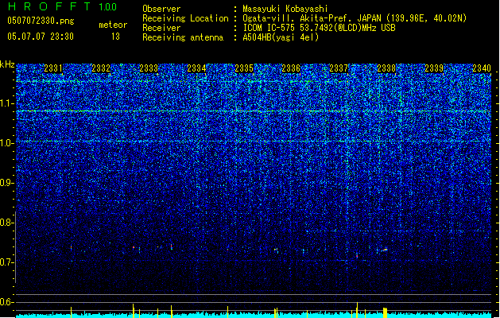Click the kHz axis unit label
Image resolution: width=500 pixels, height=318 pixels.
tap(7, 64)
